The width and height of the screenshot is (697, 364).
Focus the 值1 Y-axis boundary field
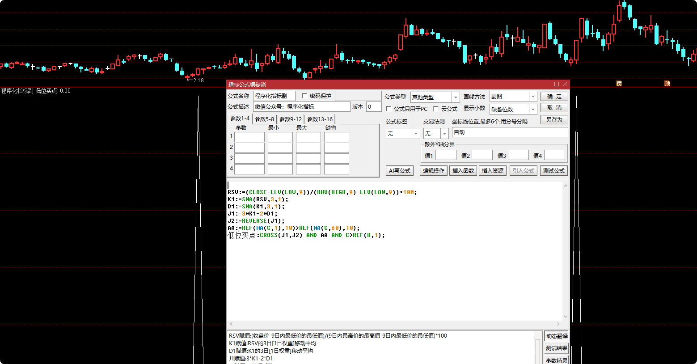tap(446, 155)
